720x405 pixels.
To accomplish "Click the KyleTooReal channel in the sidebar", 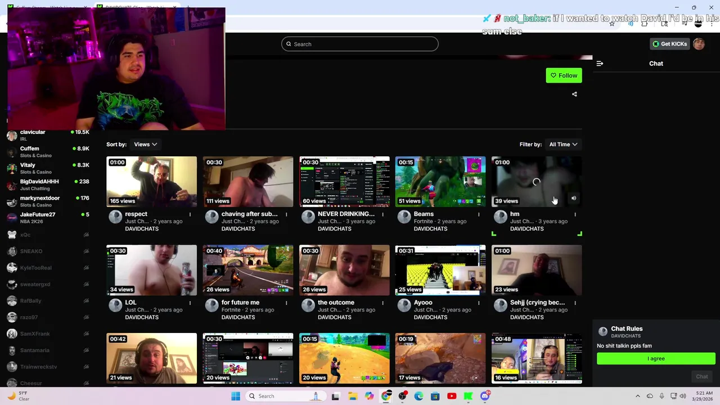I will click(x=48, y=268).
